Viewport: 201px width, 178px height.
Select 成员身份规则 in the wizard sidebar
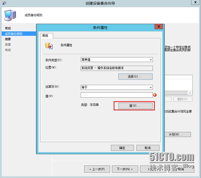[19, 34]
